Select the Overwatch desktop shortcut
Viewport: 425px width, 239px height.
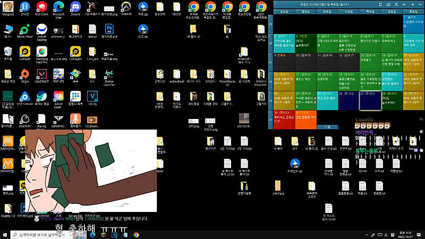click(x=126, y=8)
